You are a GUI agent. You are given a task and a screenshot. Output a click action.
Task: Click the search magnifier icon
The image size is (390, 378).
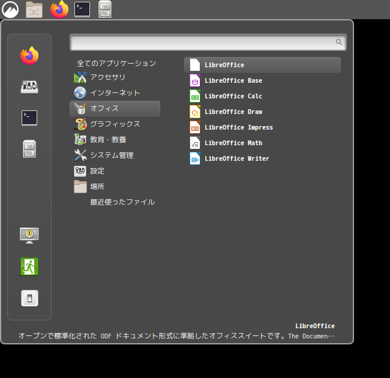tap(339, 42)
